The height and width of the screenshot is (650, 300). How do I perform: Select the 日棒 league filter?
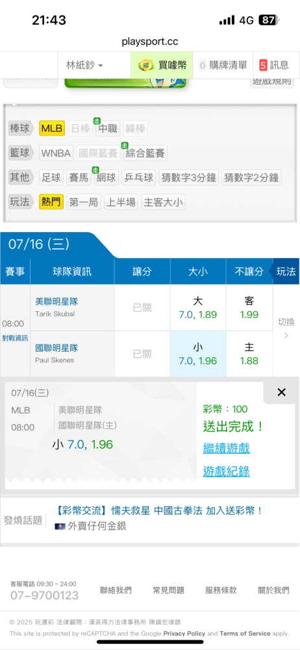click(x=80, y=129)
